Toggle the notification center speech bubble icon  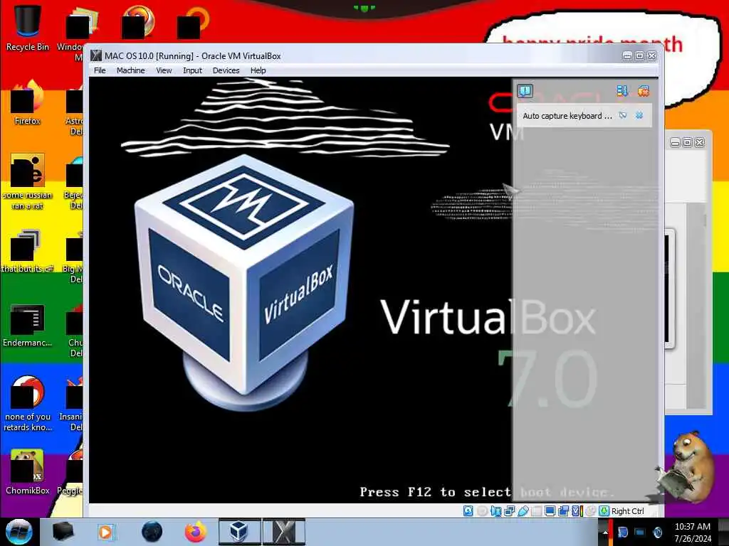point(525,90)
